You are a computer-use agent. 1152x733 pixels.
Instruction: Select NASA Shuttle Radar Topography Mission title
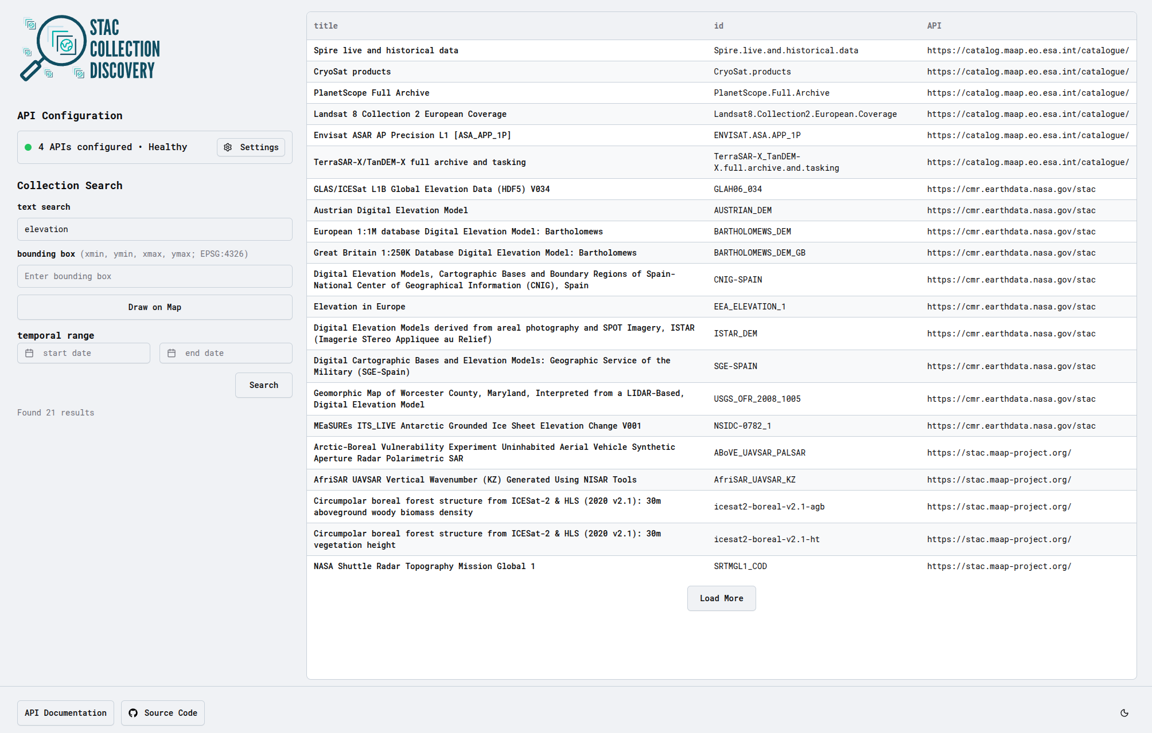pyautogui.click(x=425, y=566)
